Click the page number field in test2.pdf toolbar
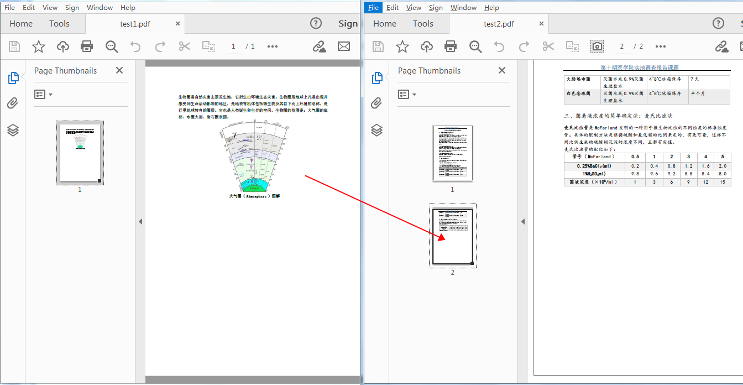Viewport: 743px width, 385px height. tap(622, 46)
